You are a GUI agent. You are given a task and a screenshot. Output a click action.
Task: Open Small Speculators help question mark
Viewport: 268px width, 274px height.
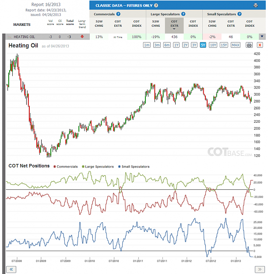coord(240,14)
